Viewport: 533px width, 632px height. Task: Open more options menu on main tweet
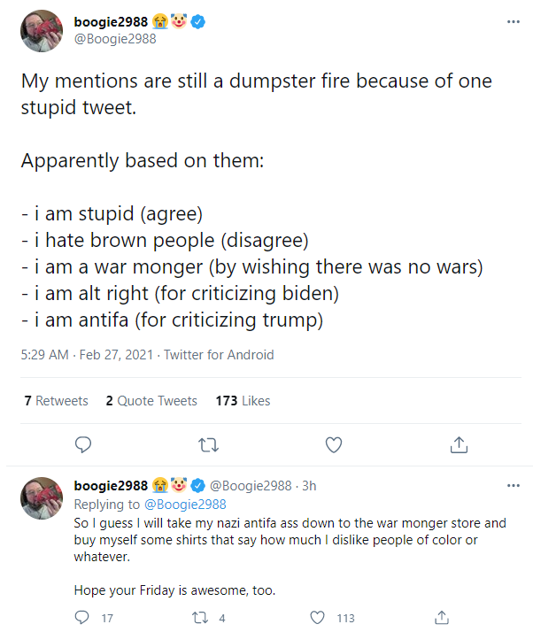point(514,21)
